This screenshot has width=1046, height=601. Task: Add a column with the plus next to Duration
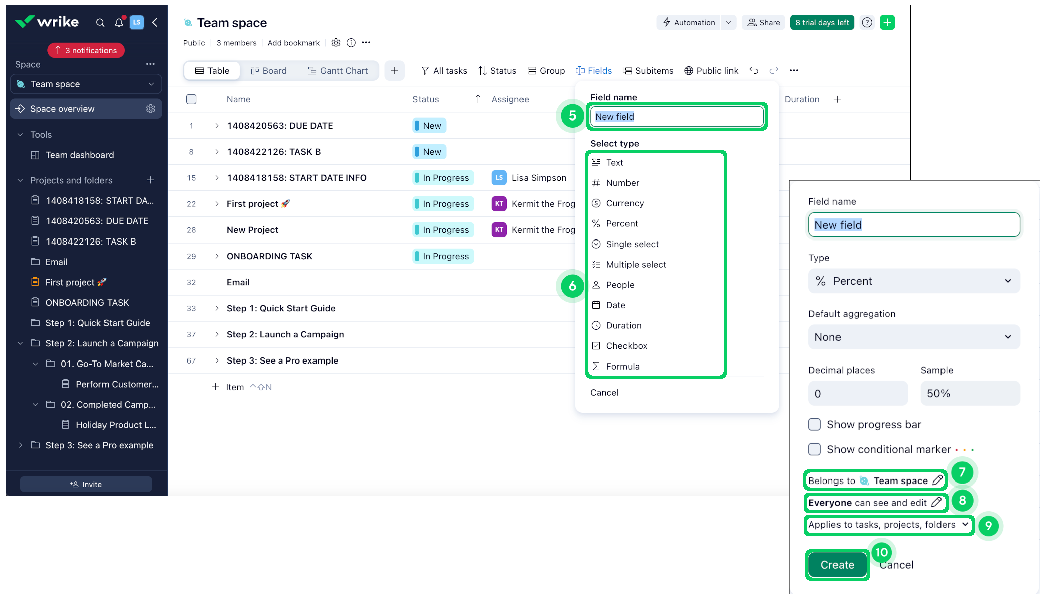[838, 99]
